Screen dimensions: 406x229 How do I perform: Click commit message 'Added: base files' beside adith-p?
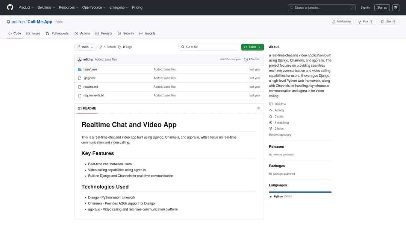[x=106, y=60]
